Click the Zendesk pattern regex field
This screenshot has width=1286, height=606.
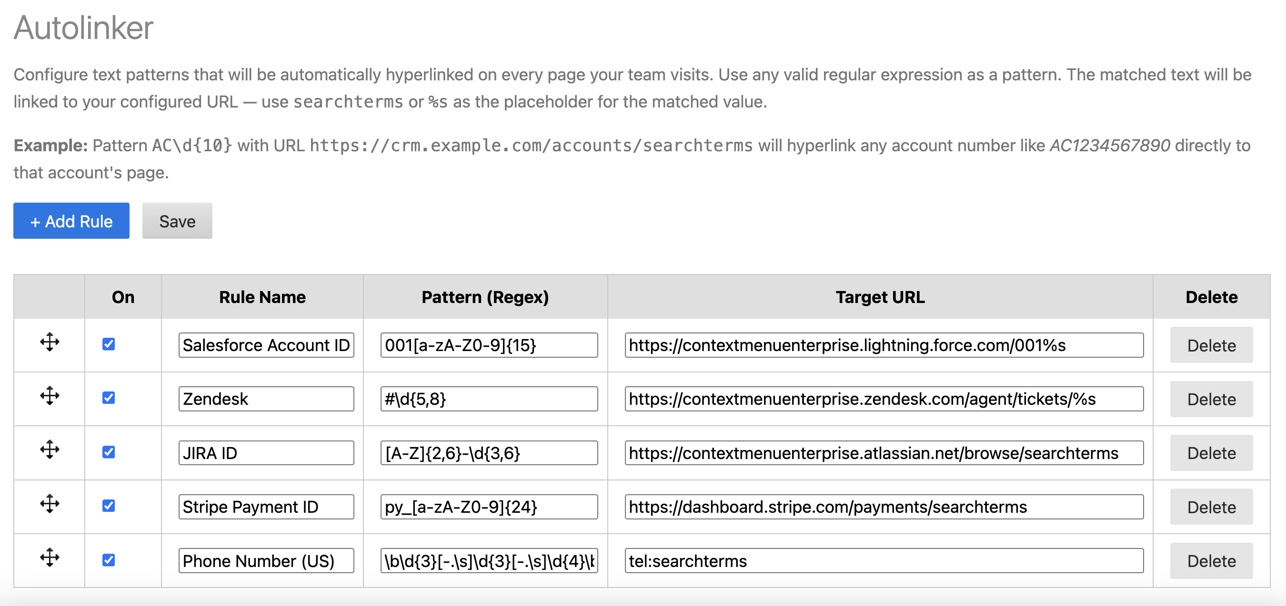coord(488,399)
